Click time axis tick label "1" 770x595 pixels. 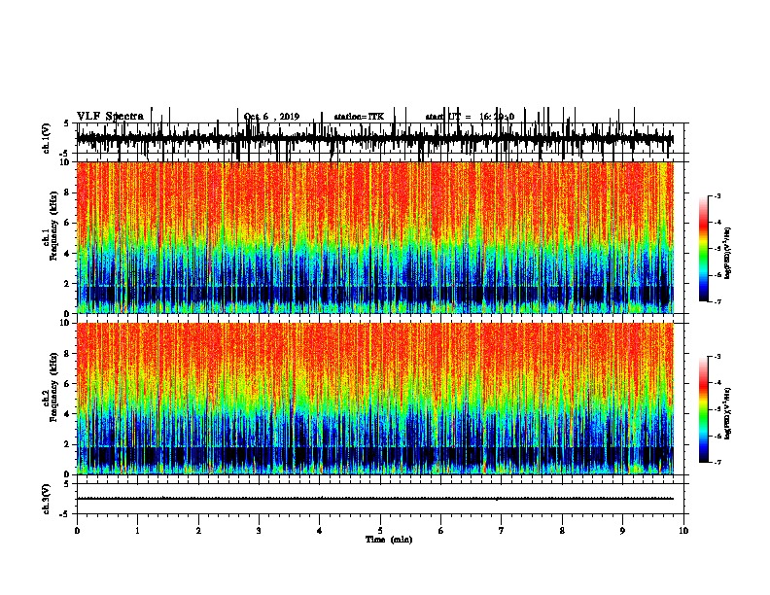coord(137,531)
